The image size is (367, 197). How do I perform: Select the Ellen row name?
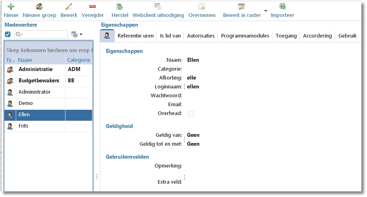pyautogui.click(x=24, y=115)
